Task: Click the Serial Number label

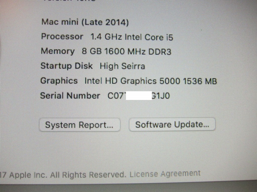Action: (70, 96)
